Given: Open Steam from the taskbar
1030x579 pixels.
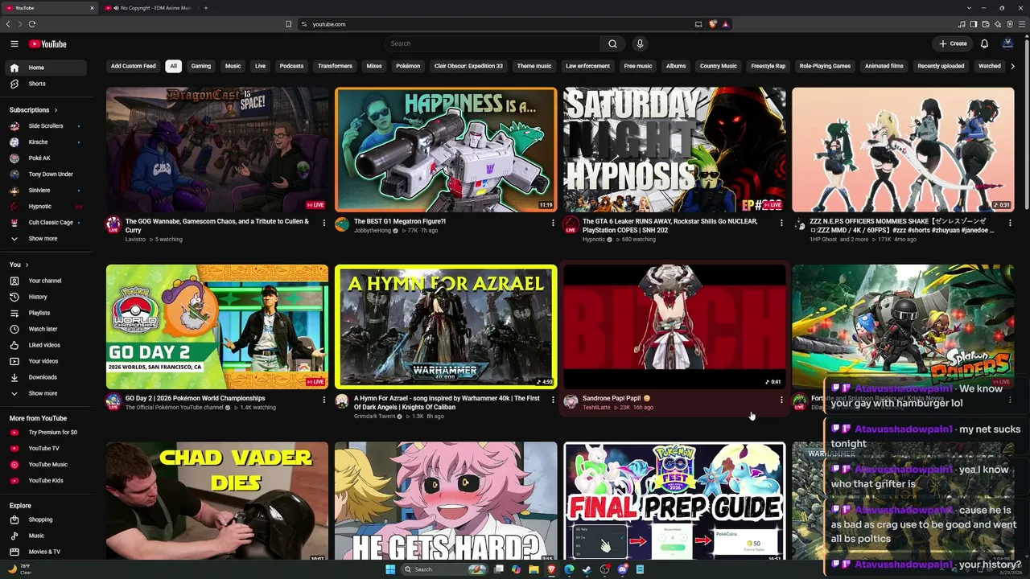Looking at the screenshot, I should (587, 569).
